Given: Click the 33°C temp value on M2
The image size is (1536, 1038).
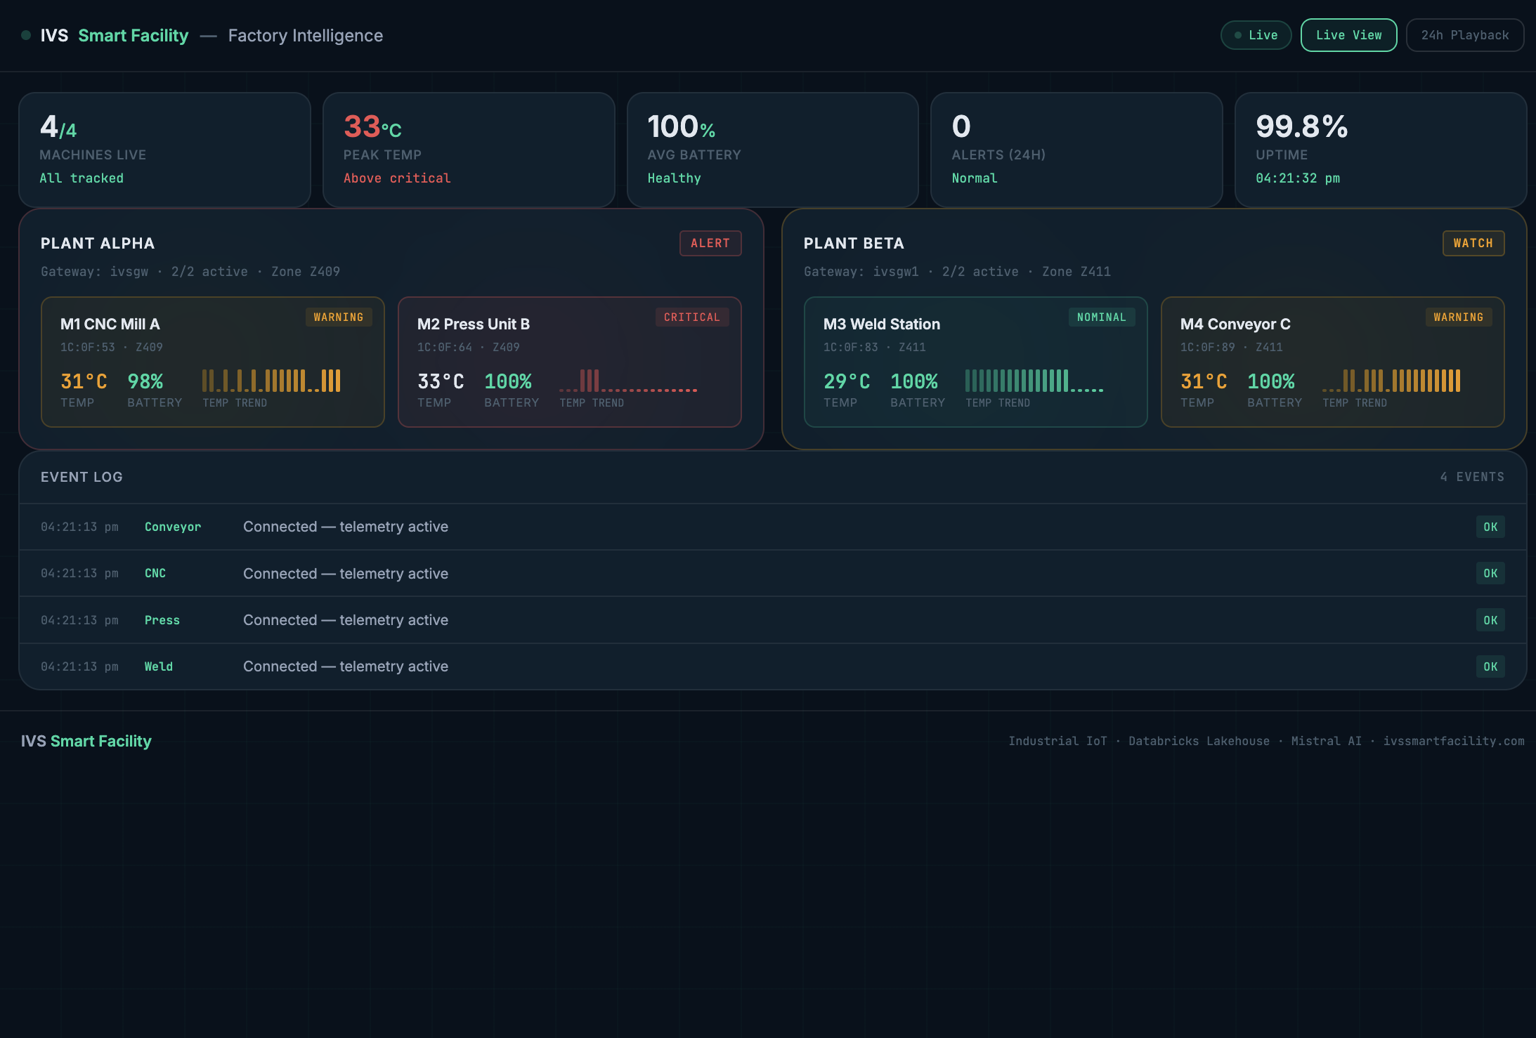Looking at the screenshot, I should (441, 381).
